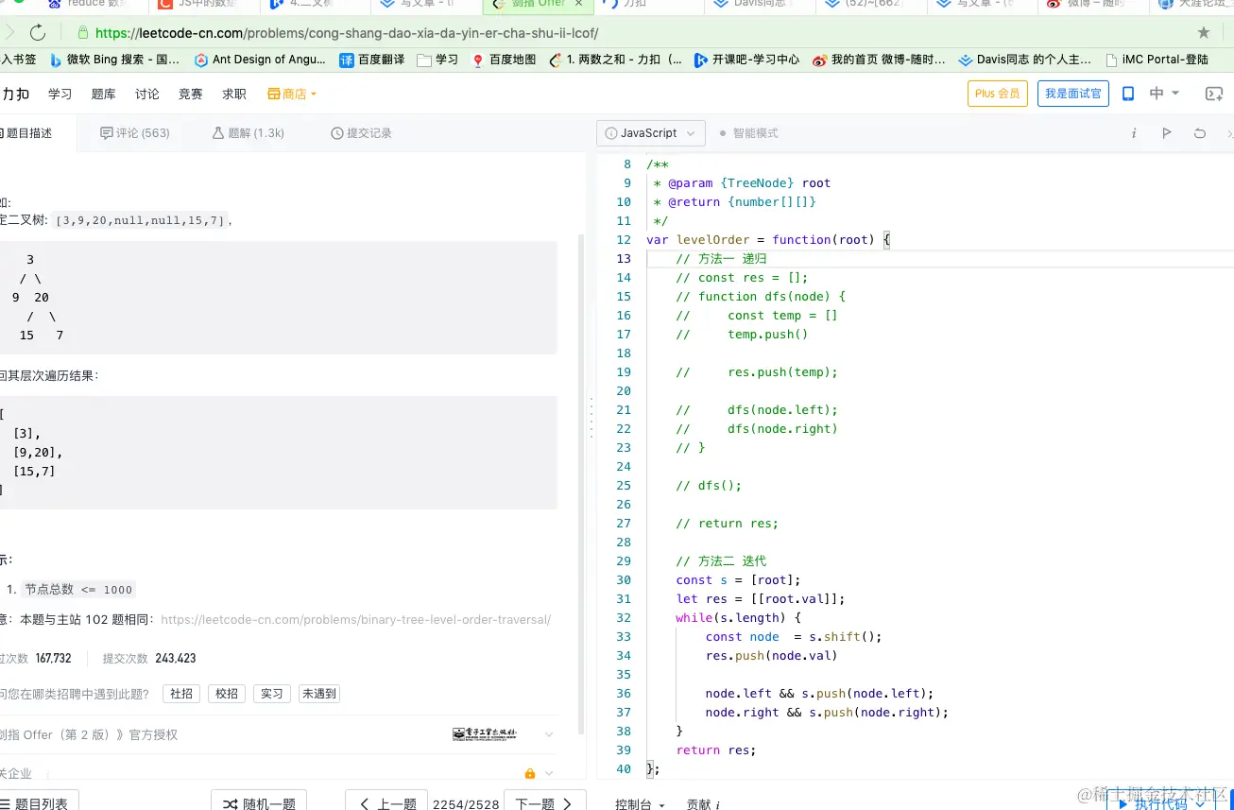Open the mobile device icon in the header
This screenshot has width=1234, height=810.
point(1128,94)
